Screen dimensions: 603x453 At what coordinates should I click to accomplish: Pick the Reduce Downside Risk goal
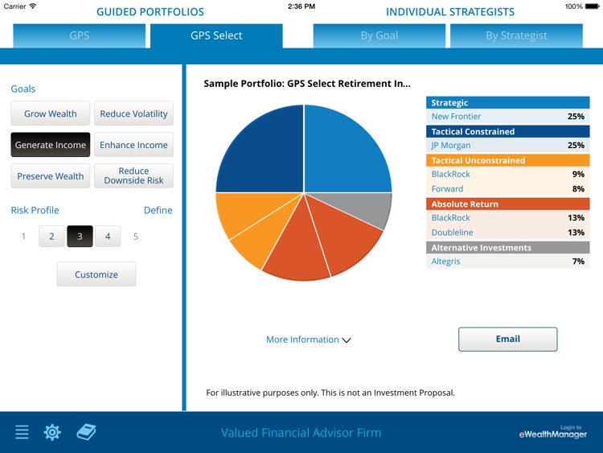coord(133,176)
